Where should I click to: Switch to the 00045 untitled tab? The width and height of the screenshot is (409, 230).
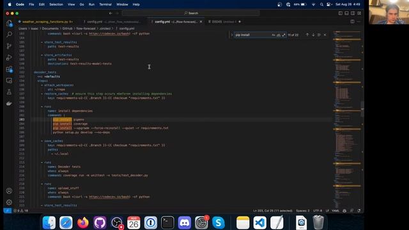point(224,22)
